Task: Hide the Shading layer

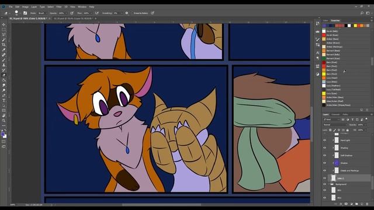Action: tap(324, 148)
